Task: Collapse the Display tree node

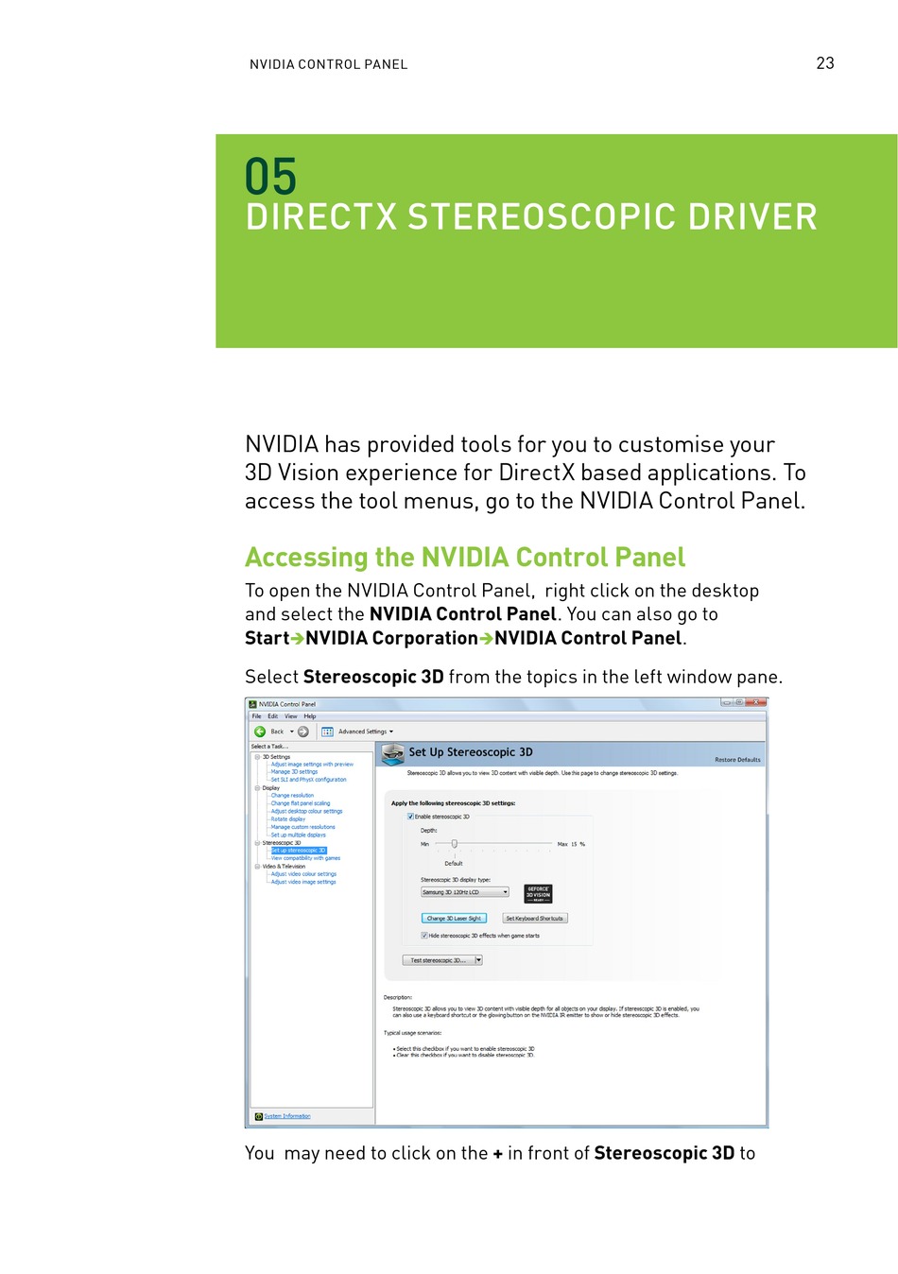Action: coord(257,788)
